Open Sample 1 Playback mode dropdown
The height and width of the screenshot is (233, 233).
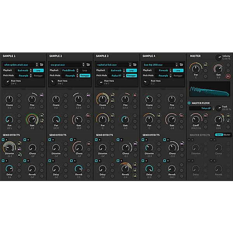[24, 70]
